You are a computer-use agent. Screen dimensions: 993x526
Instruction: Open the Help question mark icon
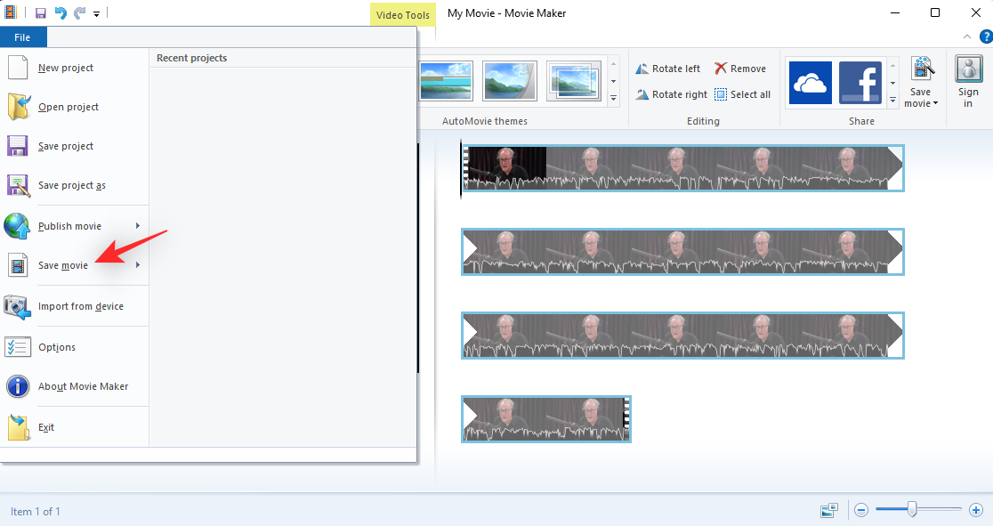(x=986, y=36)
